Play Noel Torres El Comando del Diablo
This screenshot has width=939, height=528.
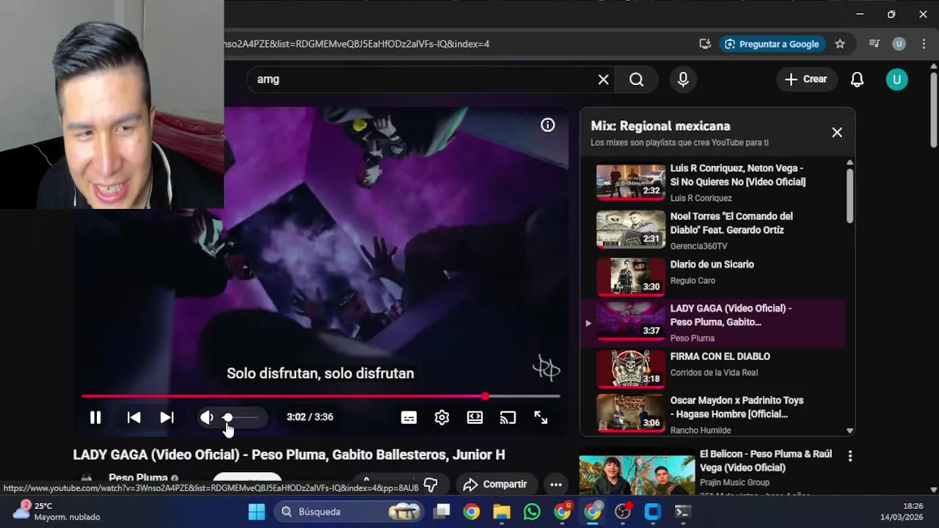[x=712, y=230]
